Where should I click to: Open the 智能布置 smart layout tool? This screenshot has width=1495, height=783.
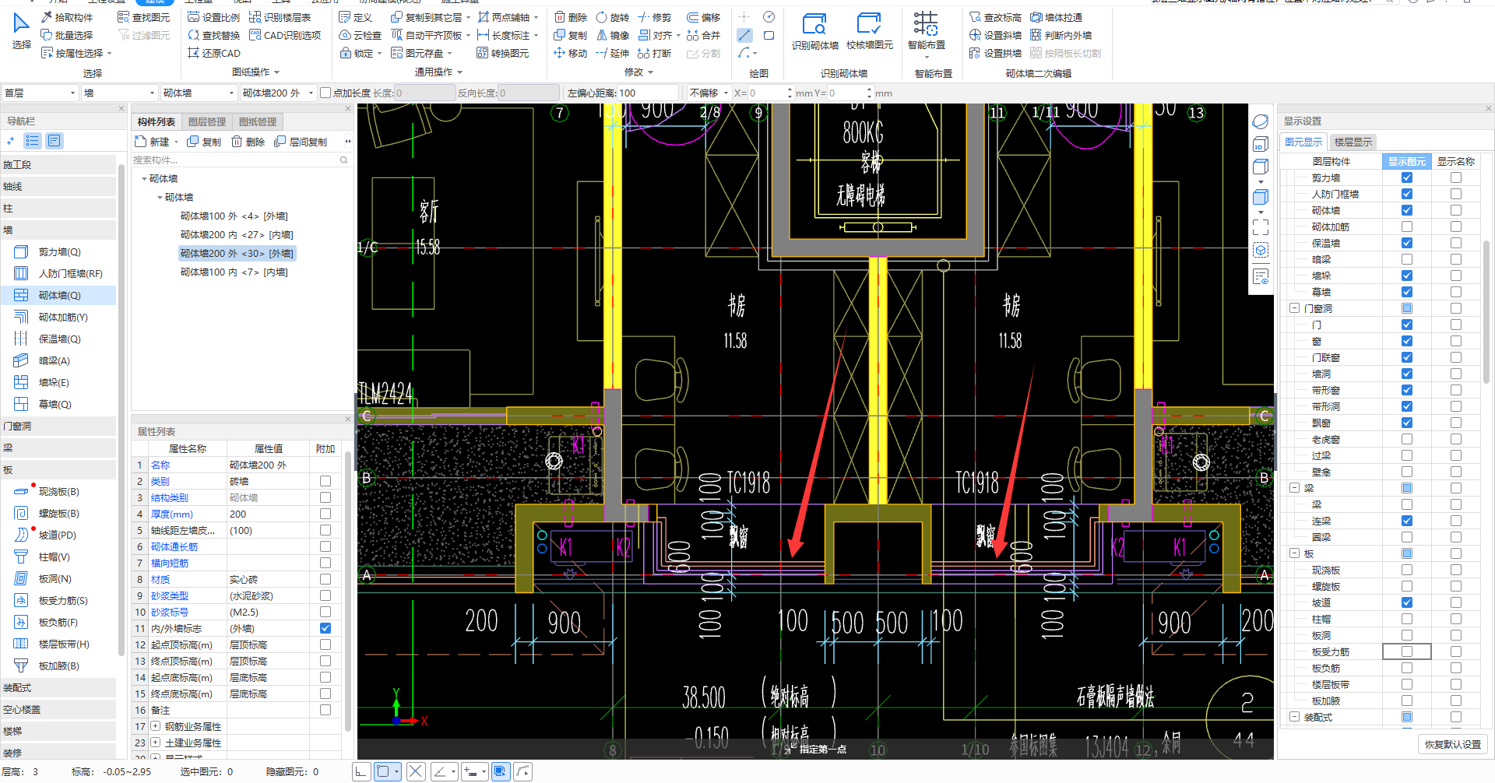click(x=926, y=32)
